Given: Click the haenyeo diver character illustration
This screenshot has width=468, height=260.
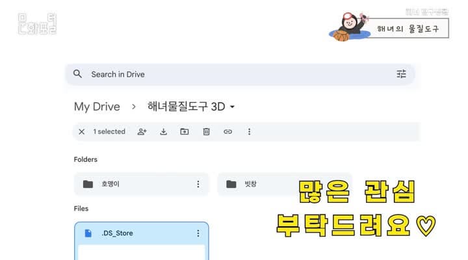Looking at the screenshot, I should [350, 27].
